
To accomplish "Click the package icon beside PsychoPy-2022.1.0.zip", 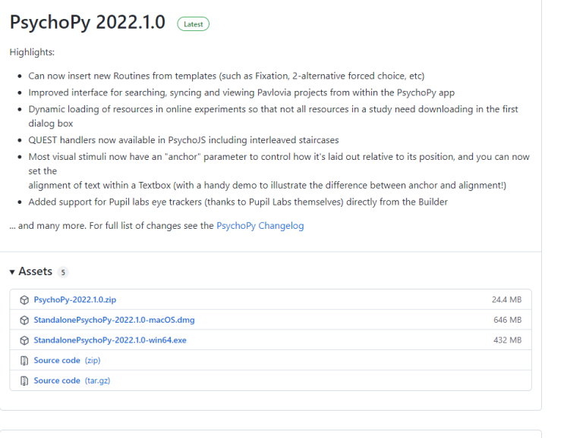I will point(24,300).
